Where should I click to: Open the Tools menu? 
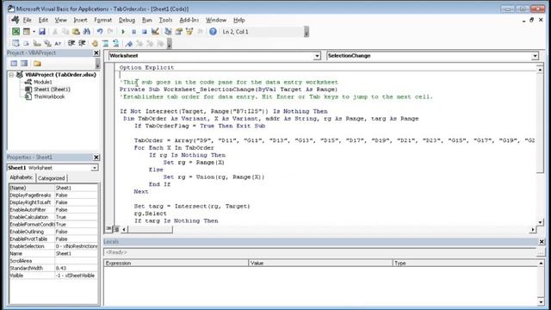click(x=165, y=20)
